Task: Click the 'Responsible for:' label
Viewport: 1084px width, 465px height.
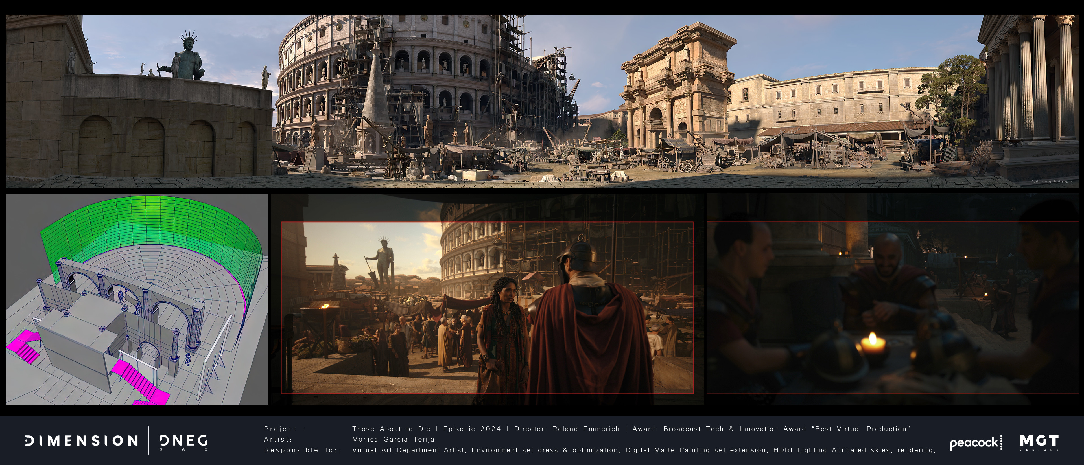Action: (303, 450)
